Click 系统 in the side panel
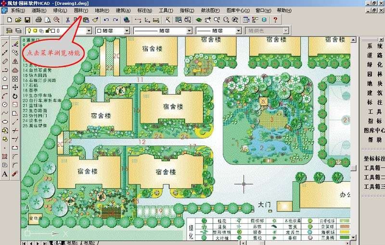Screen dimensions: 385x245 375,46
